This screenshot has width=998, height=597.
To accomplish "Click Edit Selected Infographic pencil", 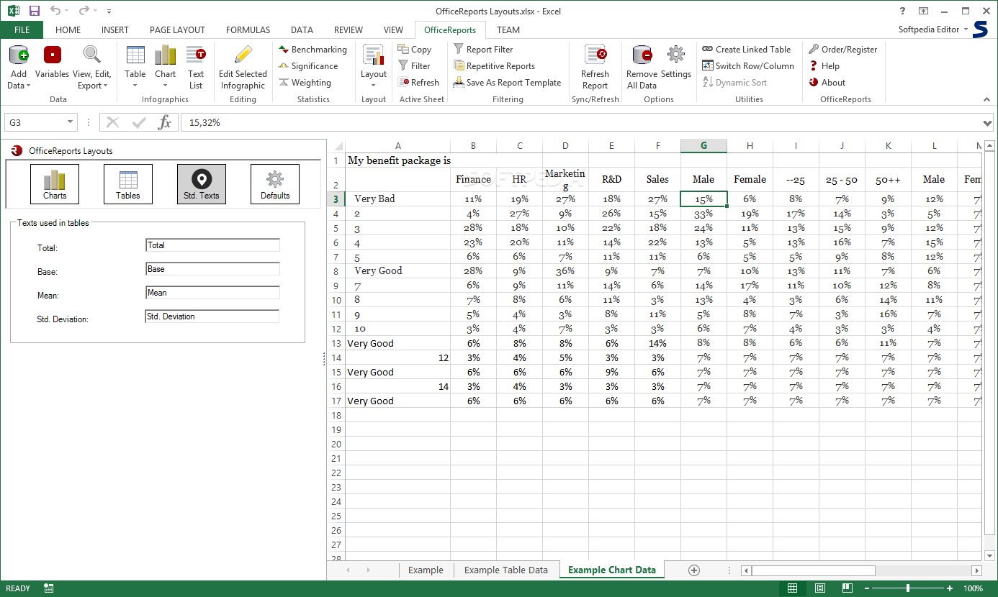I will pyautogui.click(x=243, y=55).
